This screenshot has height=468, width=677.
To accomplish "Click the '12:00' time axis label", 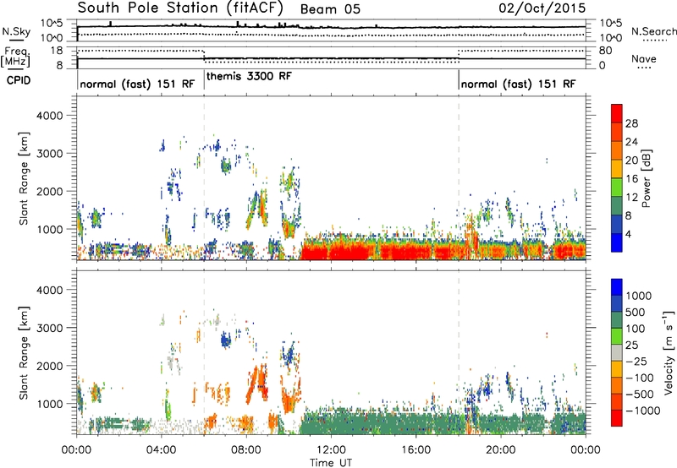I will (331, 450).
